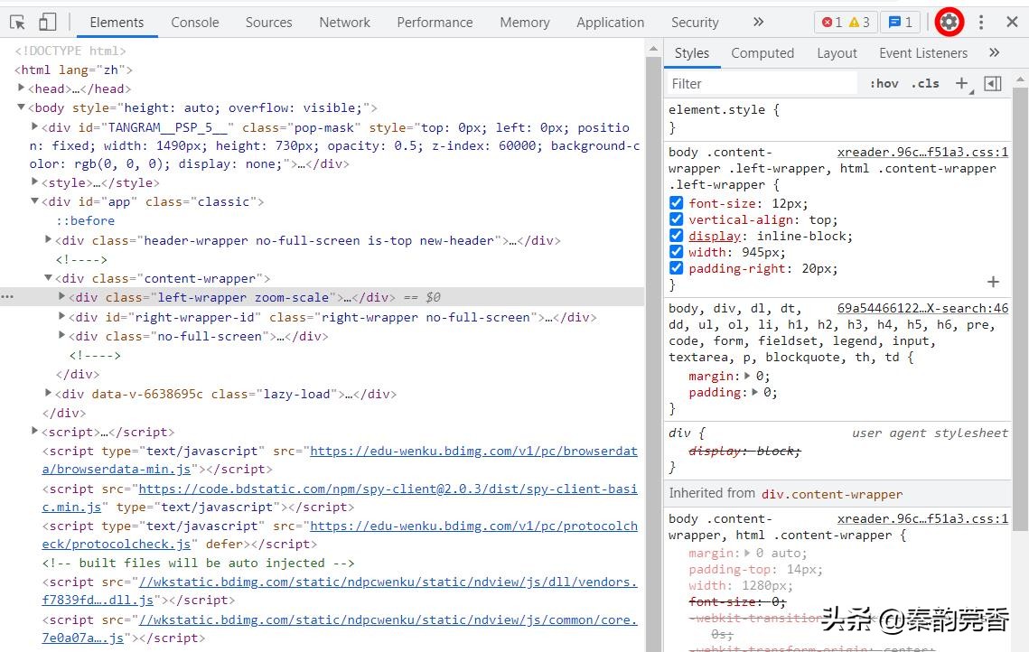Toggle the device toolbar icon

click(x=47, y=23)
